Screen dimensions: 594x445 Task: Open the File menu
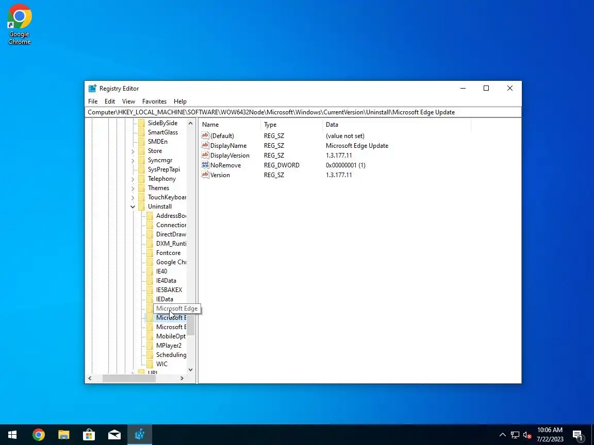93,101
